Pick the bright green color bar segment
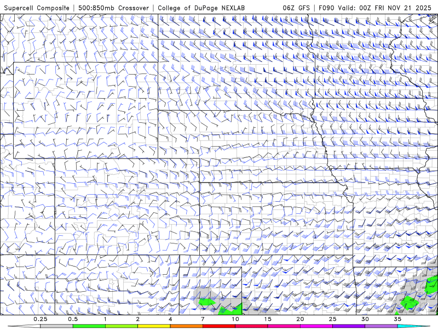The image size is (438, 329). coord(89,326)
